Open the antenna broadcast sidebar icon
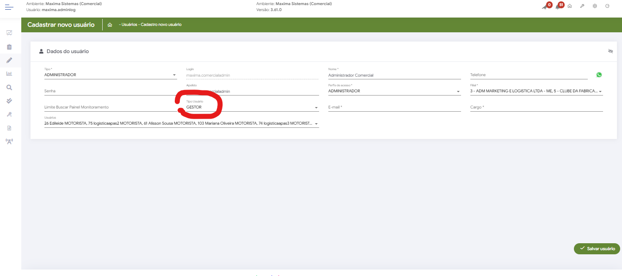The height and width of the screenshot is (276, 622). pos(9,141)
